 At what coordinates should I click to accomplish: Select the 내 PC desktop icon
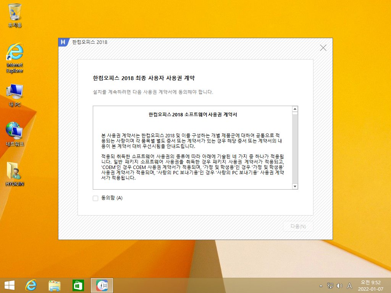(x=15, y=95)
